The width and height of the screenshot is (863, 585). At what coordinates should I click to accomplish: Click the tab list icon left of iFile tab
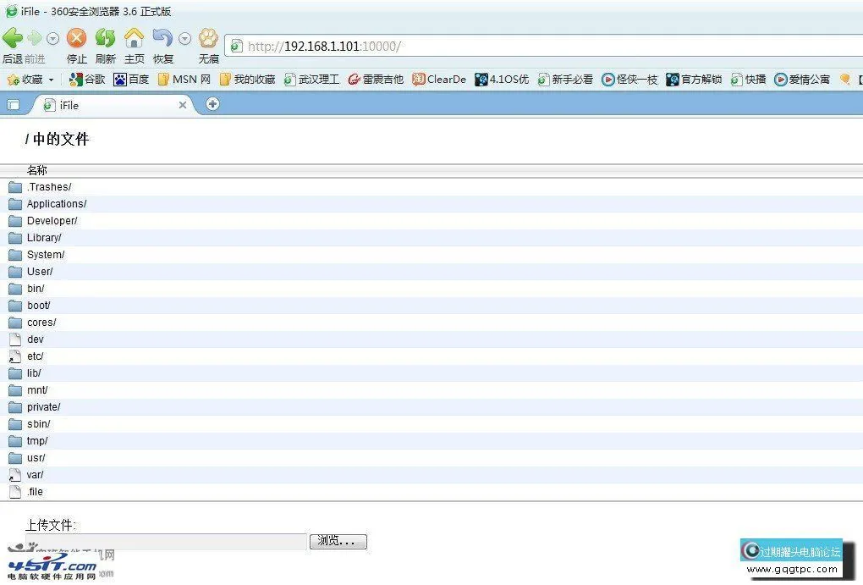point(13,105)
